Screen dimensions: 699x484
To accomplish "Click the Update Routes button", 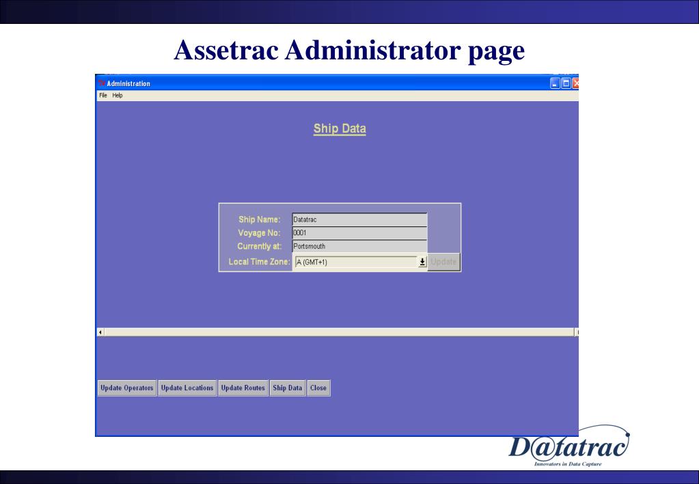I will pyautogui.click(x=243, y=388).
